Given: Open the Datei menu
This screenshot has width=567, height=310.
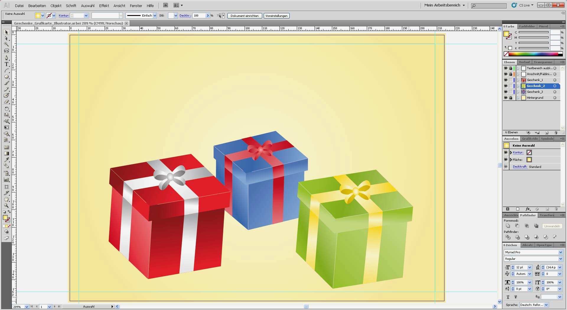Looking at the screenshot, I should pyautogui.click(x=19, y=6).
